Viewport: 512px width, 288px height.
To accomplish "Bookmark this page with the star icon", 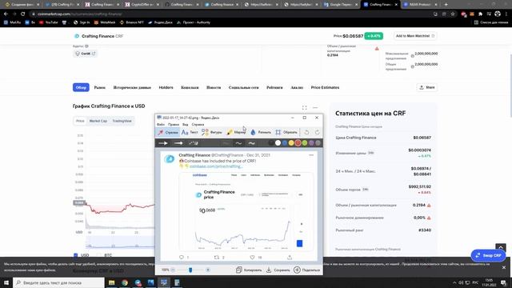I will 453,14.
